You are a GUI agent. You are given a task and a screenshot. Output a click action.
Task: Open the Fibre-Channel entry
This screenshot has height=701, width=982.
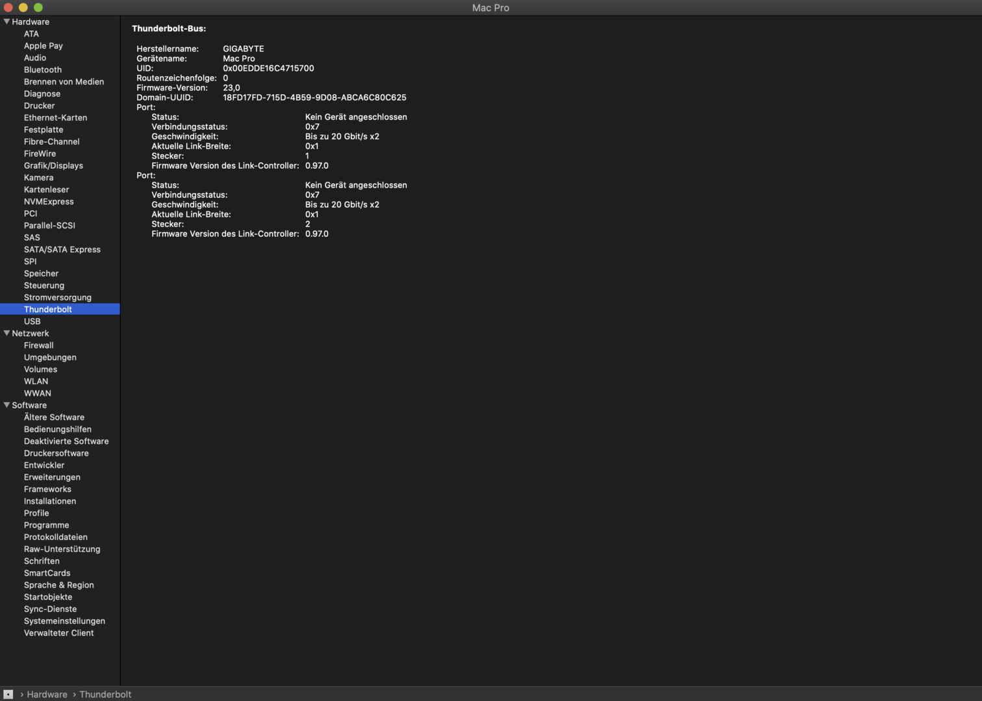coord(52,141)
